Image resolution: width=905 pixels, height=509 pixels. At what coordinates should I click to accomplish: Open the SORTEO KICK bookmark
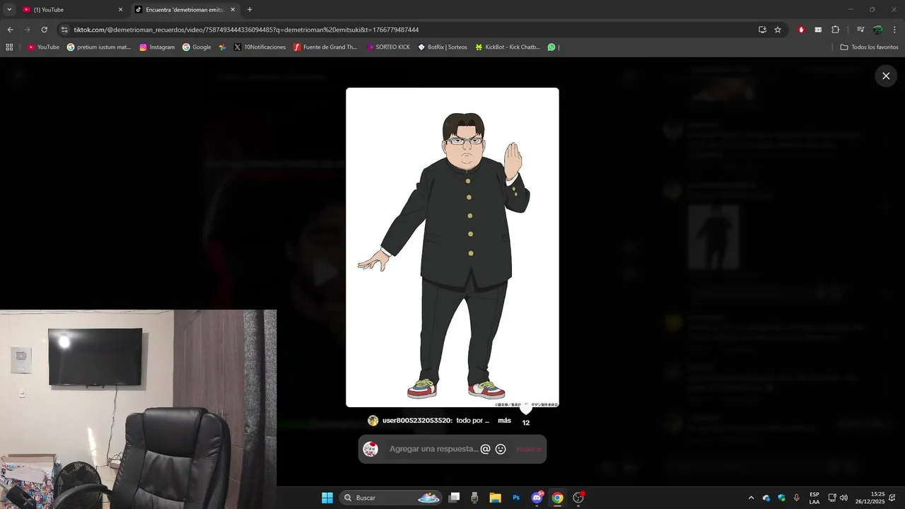point(388,47)
